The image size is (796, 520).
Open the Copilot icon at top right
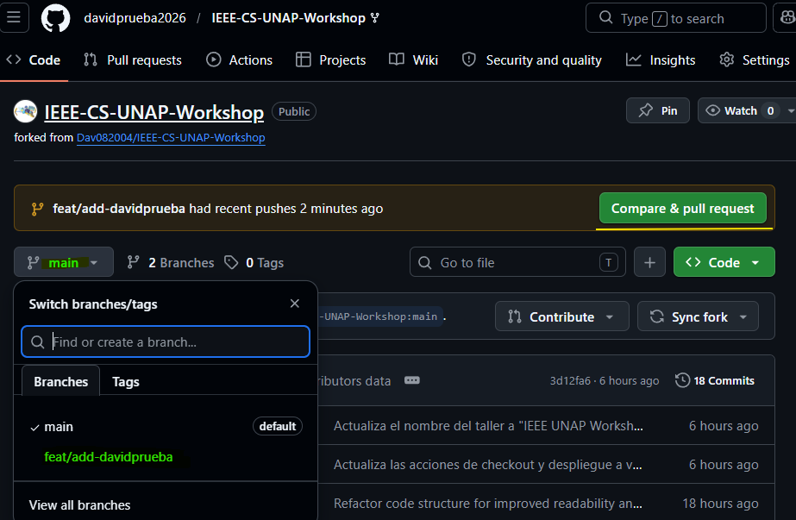(x=787, y=18)
